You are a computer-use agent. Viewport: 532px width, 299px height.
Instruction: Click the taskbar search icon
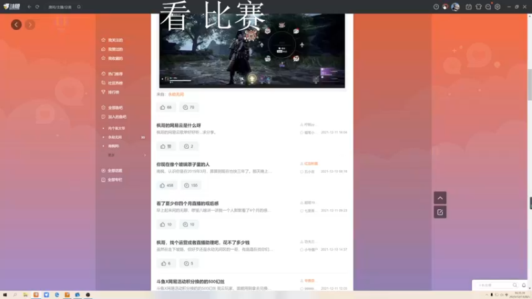coord(15,295)
